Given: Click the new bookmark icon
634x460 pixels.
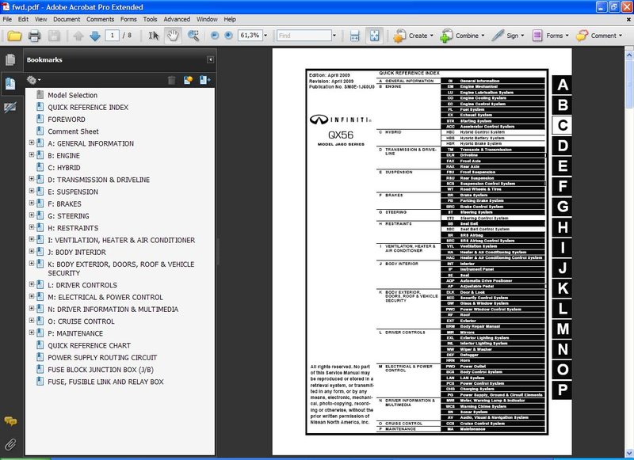Looking at the screenshot, I should click(188, 80).
